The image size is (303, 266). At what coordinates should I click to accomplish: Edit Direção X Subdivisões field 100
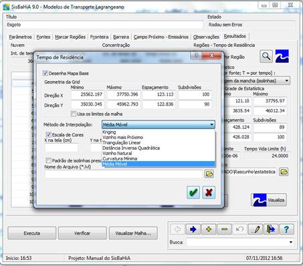(x=195, y=94)
